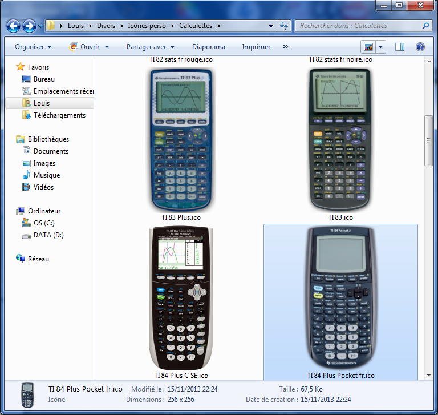Open the Musique library
Screen dimensions: 438x415
(41, 175)
